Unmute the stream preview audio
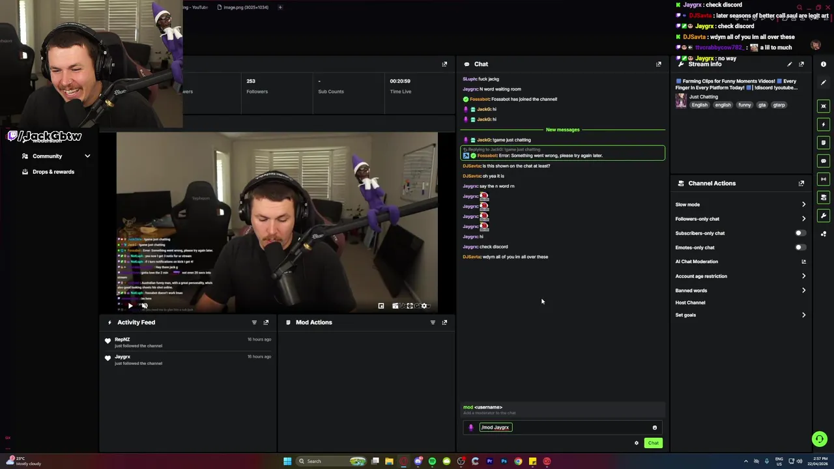Image resolution: width=834 pixels, height=469 pixels. click(145, 306)
